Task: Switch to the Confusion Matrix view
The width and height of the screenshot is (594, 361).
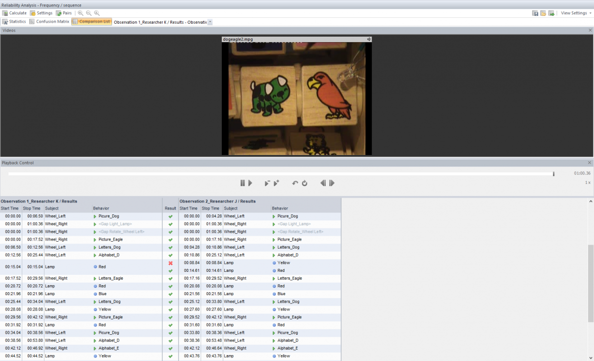Action: pyautogui.click(x=49, y=22)
